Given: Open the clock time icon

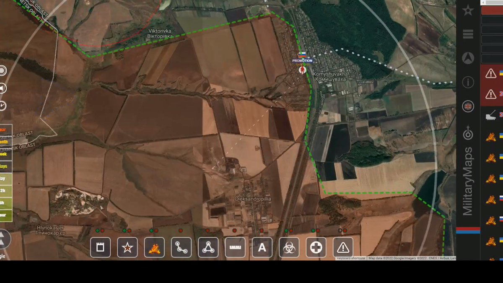Looking at the screenshot, I should point(3,106).
